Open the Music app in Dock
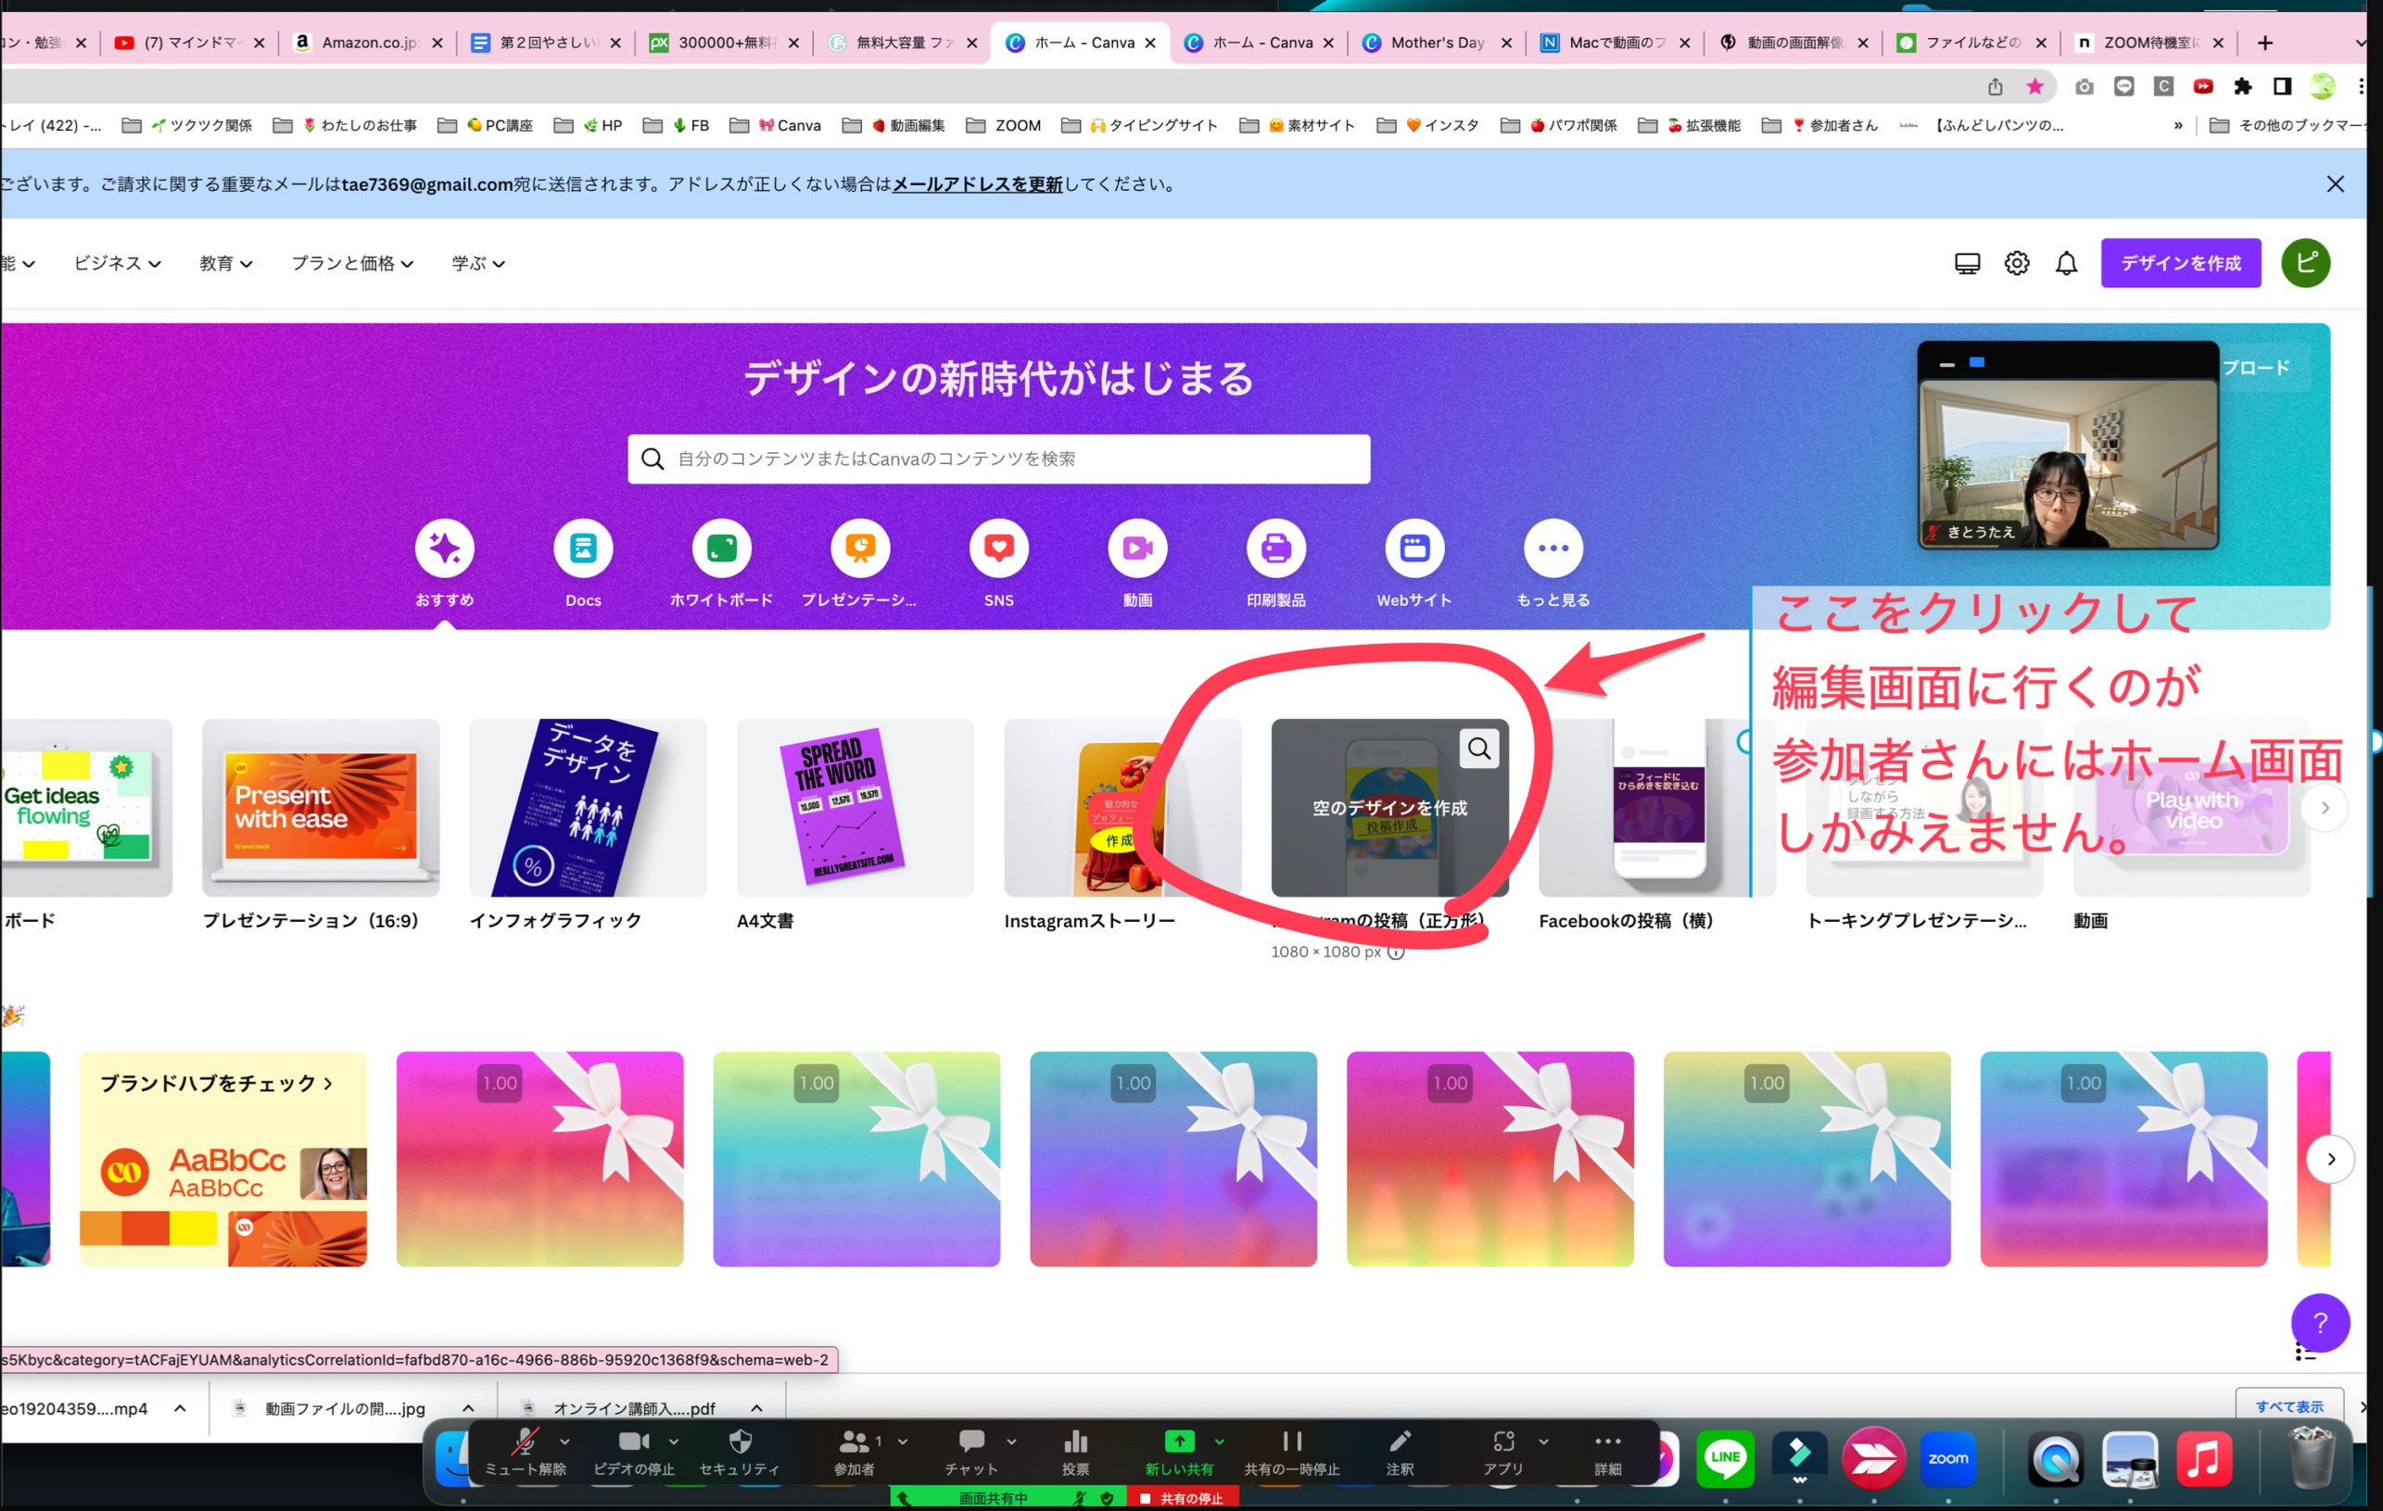This screenshot has width=2383, height=1511. (2204, 1457)
